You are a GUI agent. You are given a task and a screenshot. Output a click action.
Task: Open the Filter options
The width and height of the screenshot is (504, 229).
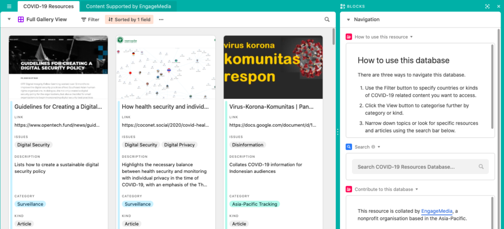point(90,20)
